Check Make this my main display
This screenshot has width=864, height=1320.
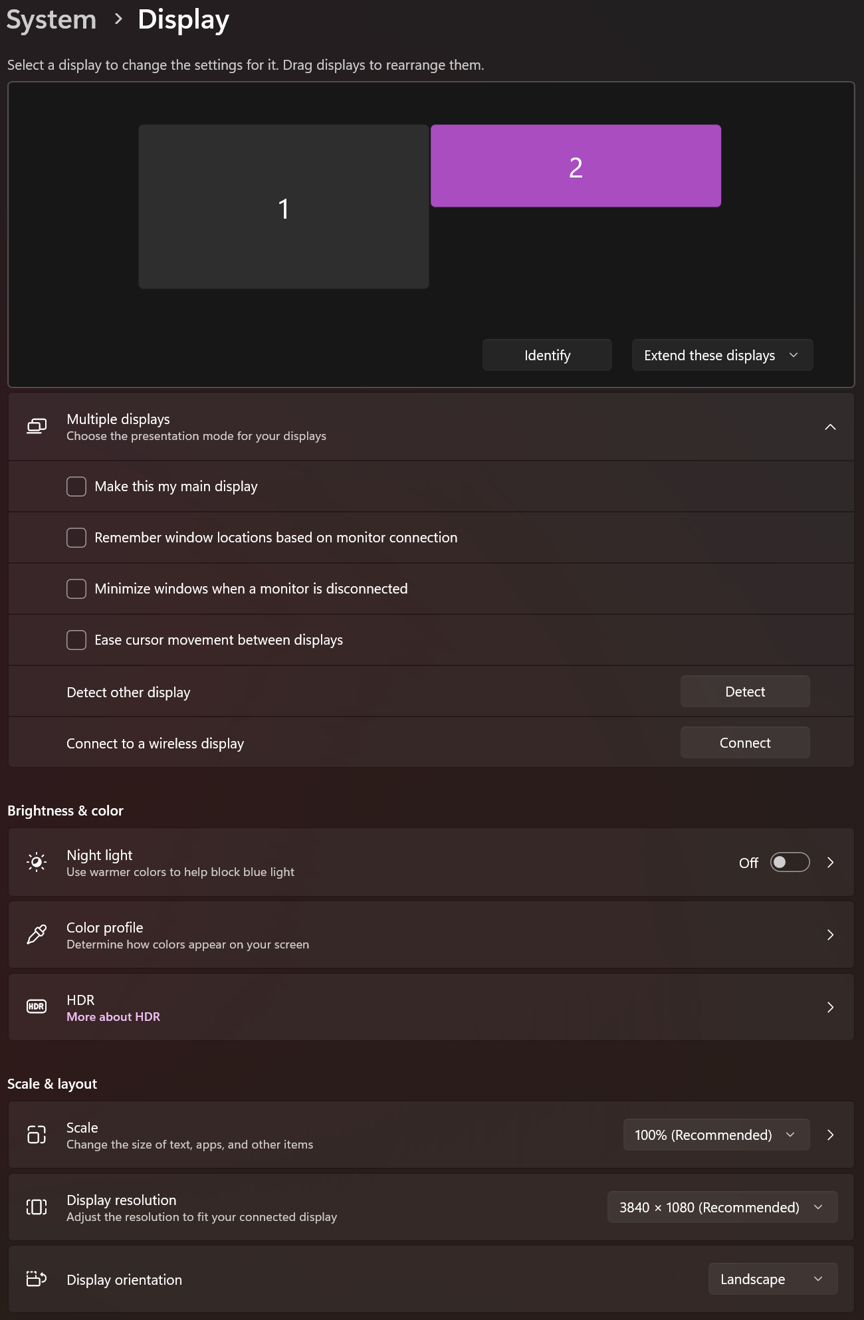76,487
